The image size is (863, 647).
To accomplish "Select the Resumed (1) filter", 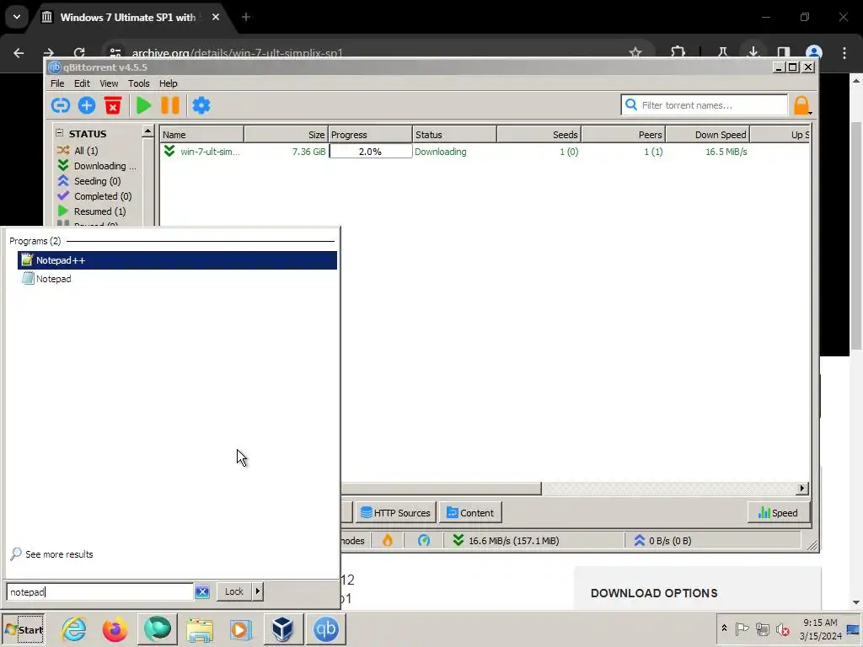I will pyautogui.click(x=91, y=211).
